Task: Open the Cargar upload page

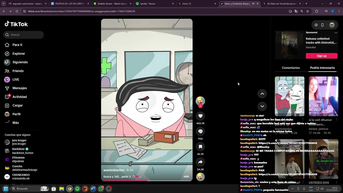Action: [17, 105]
